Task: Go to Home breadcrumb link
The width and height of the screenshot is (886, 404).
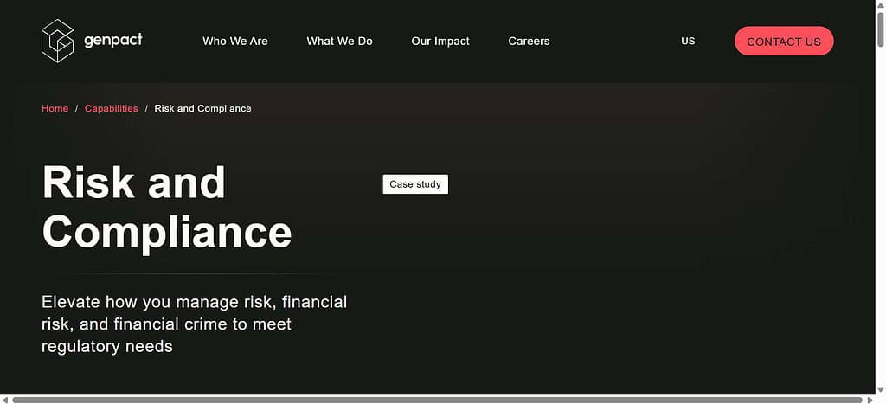Action: click(x=55, y=108)
